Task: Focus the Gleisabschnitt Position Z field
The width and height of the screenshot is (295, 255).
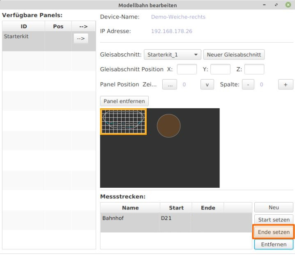Action: pos(254,69)
